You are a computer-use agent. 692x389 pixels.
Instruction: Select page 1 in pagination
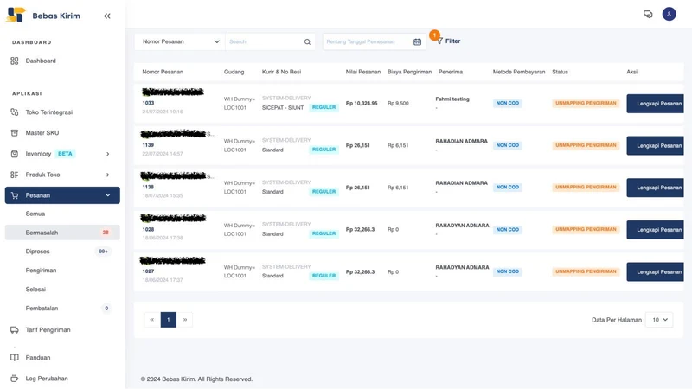click(x=168, y=320)
